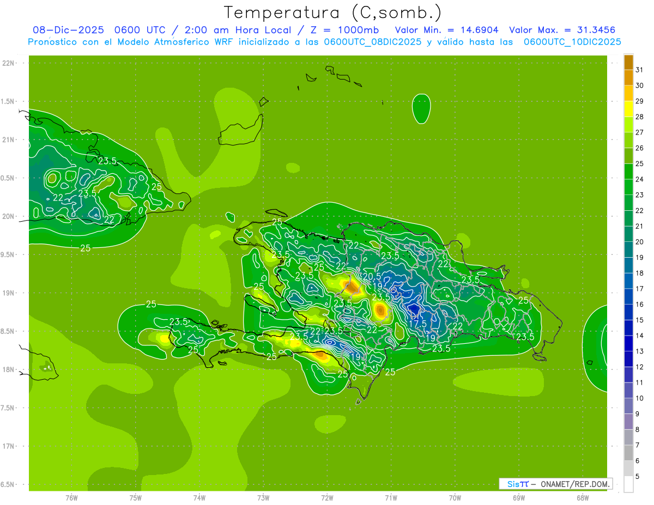Click the '17.5' contour label on the map
The width and height of the screenshot is (654, 505).
coord(417,324)
